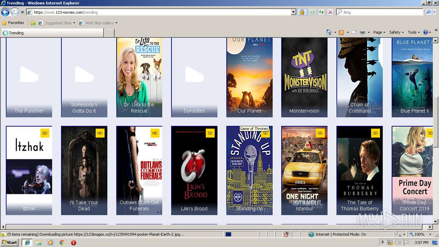
Task: Open the Standing Up poster
Action: click(x=249, y=170)
